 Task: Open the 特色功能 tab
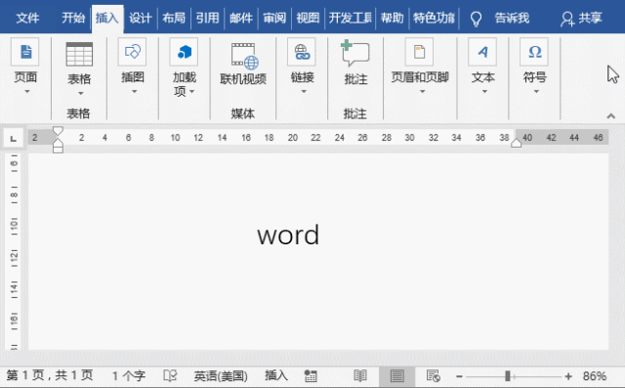(434, 18)
